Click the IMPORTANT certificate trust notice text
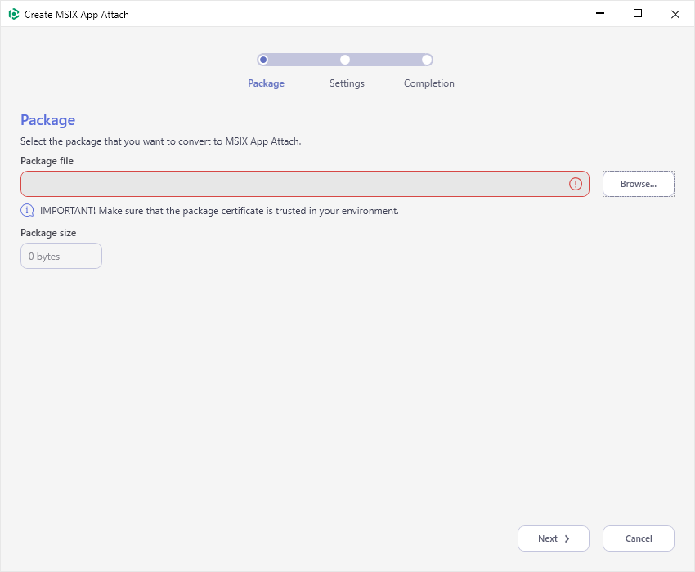695x572 pixels. click(219, 211)
